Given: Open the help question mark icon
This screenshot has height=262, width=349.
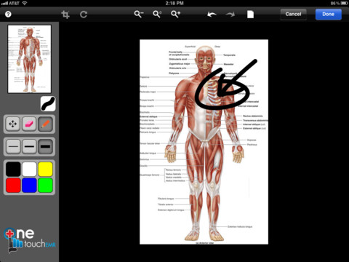Looking at the screenshot, I should point(8,14).
